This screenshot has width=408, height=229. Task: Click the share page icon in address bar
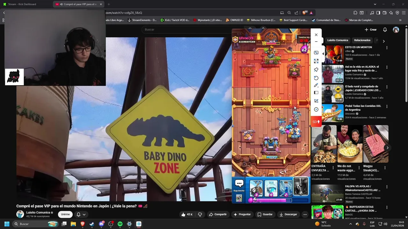(296, 13)
